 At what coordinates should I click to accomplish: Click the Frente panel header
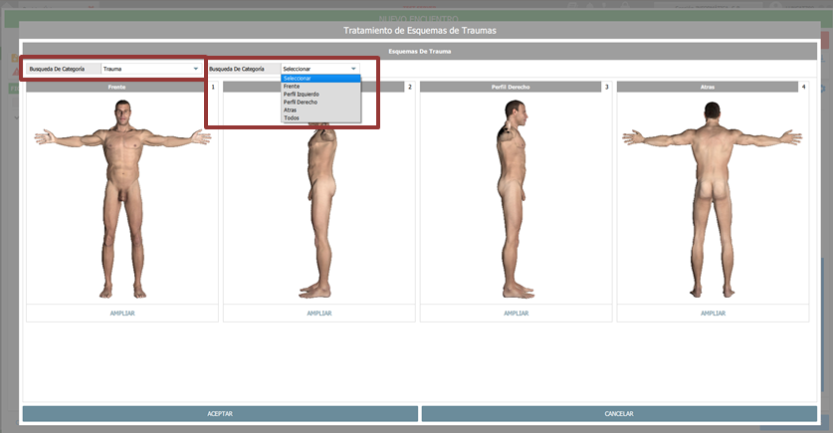pos(117,88)
